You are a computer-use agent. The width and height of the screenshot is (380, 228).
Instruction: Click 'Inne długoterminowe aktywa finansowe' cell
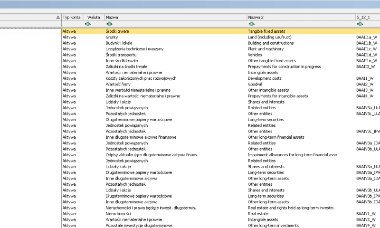(x=141, y=137)
